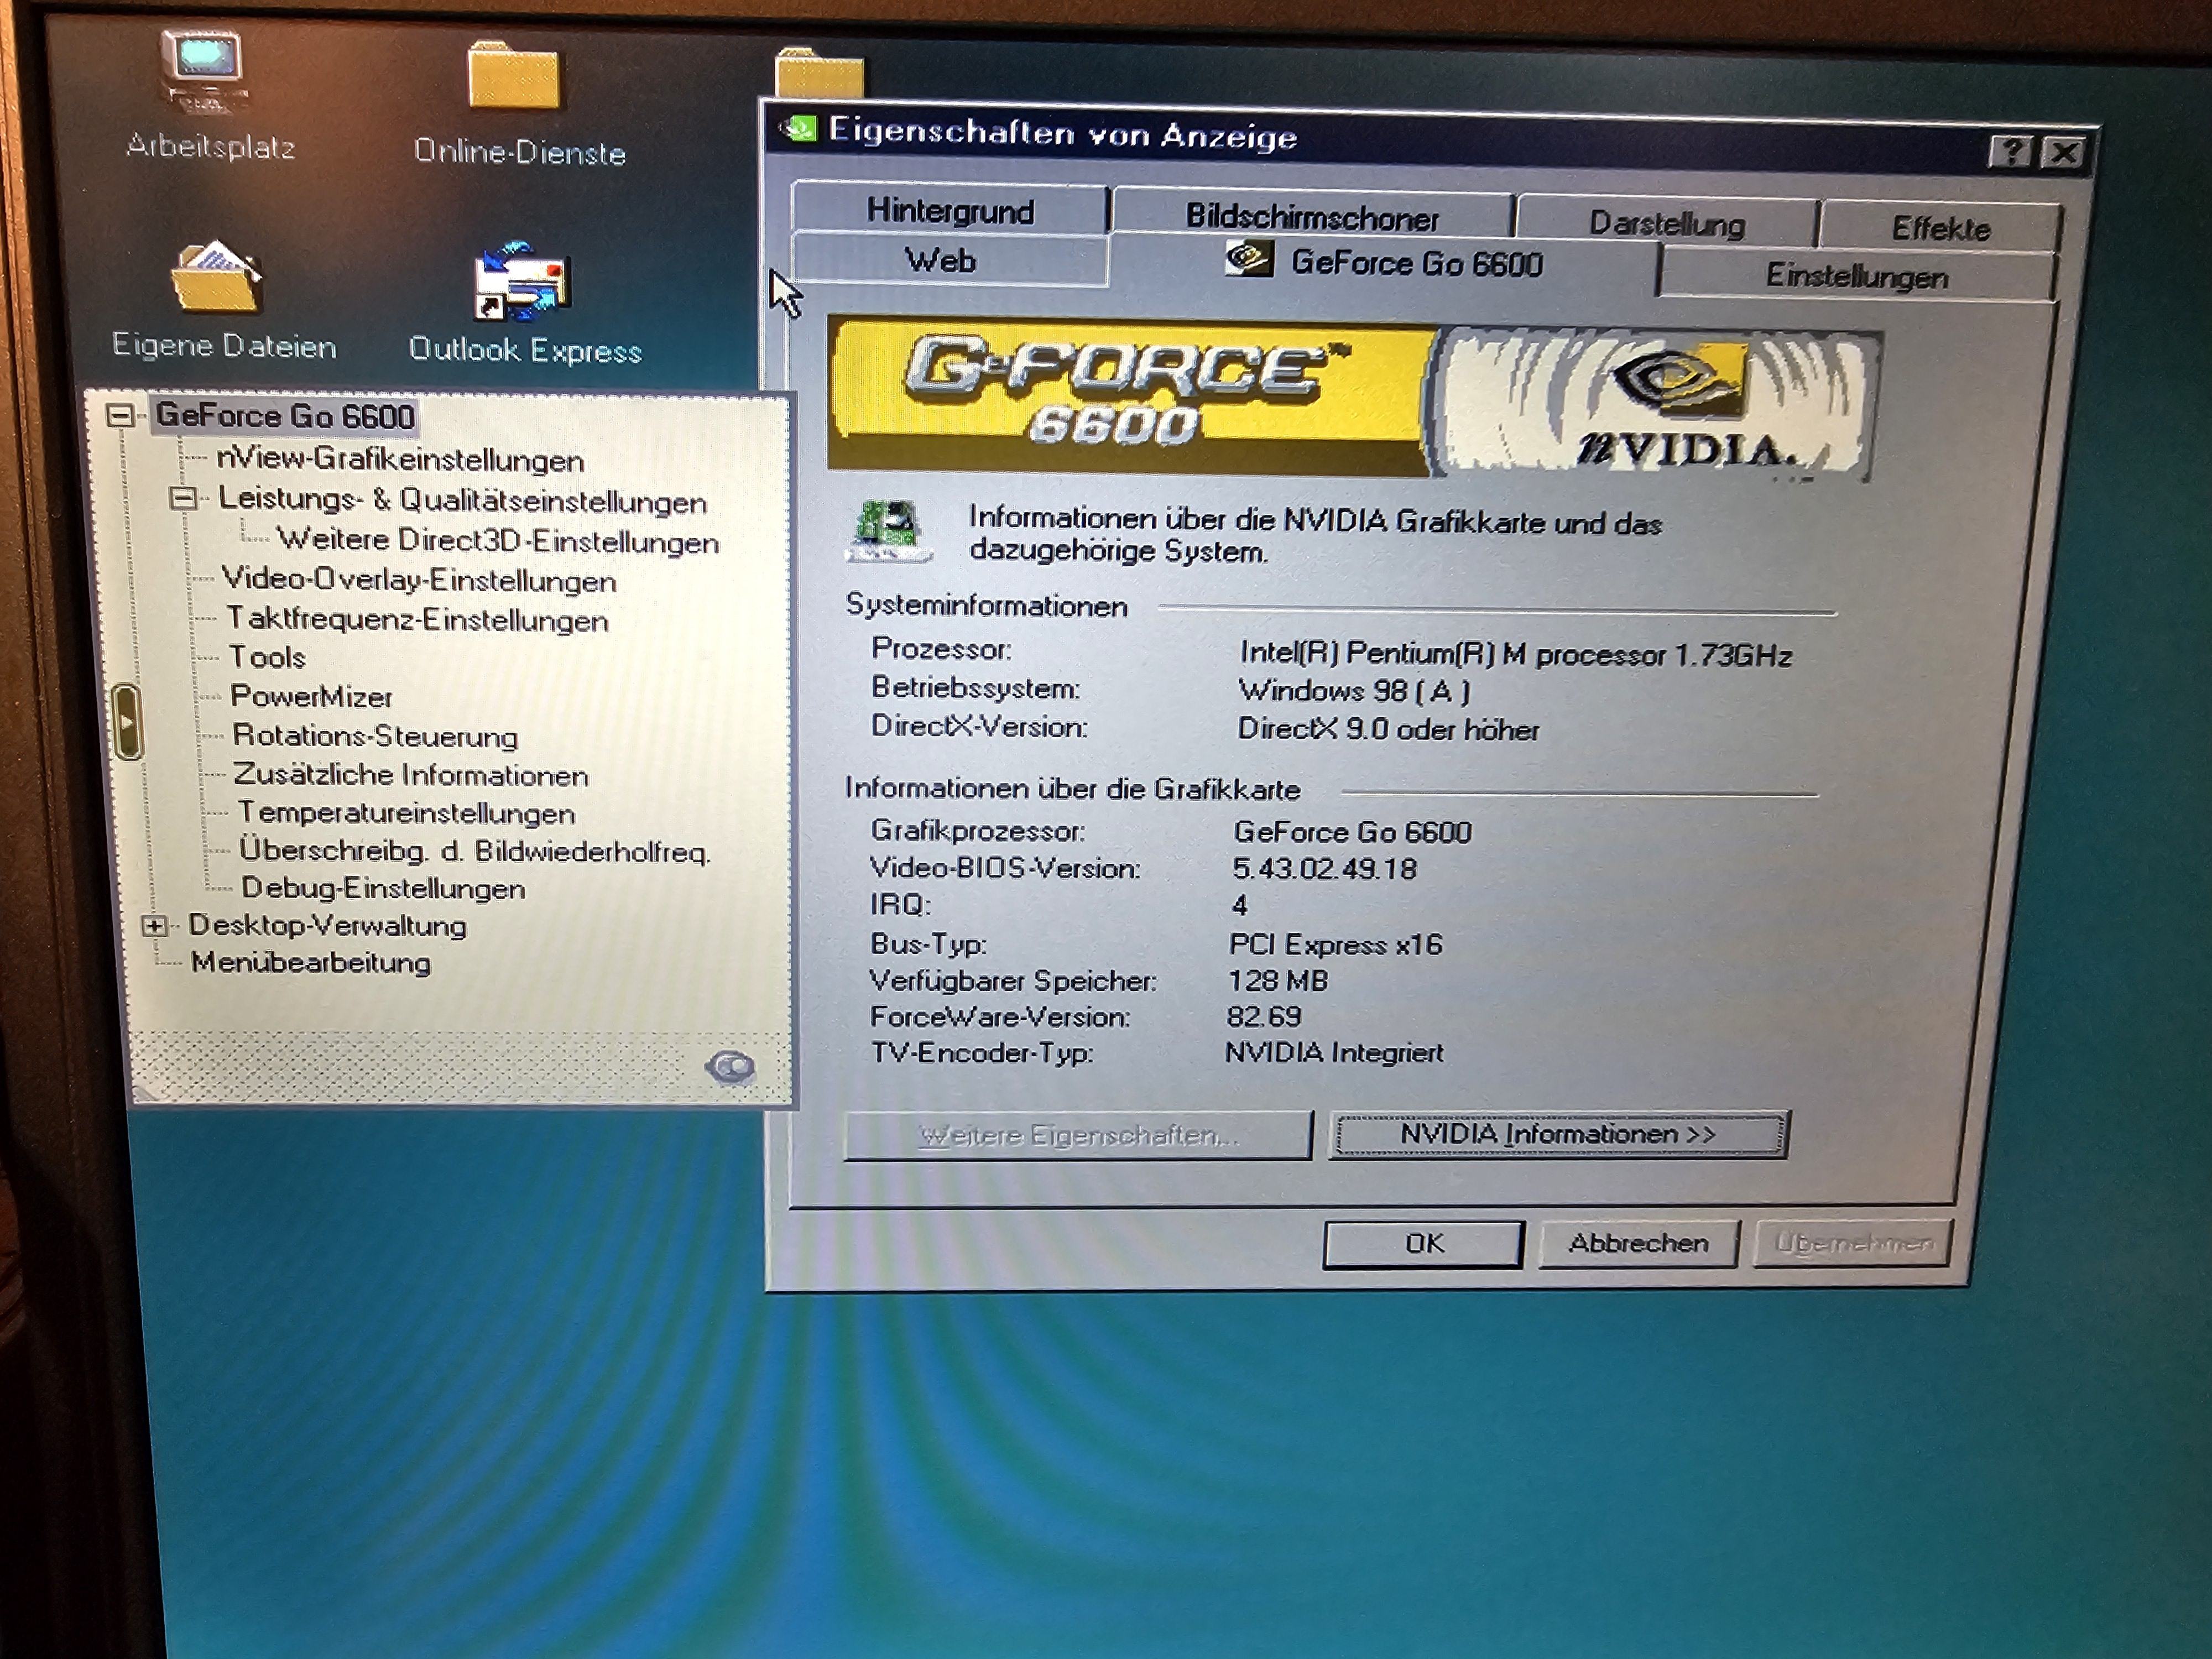Switch to the Bildschirmschoner tab
2212x1659 pixels.
click(x=1311, y=217)
